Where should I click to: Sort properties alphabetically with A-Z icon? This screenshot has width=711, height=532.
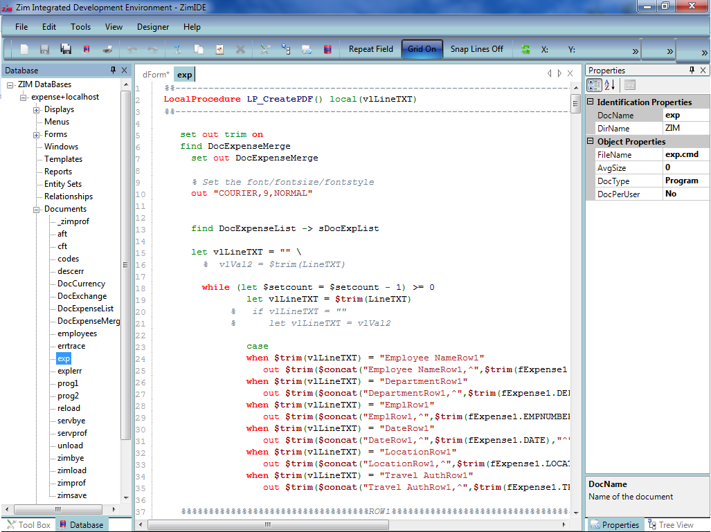point(610,85)
